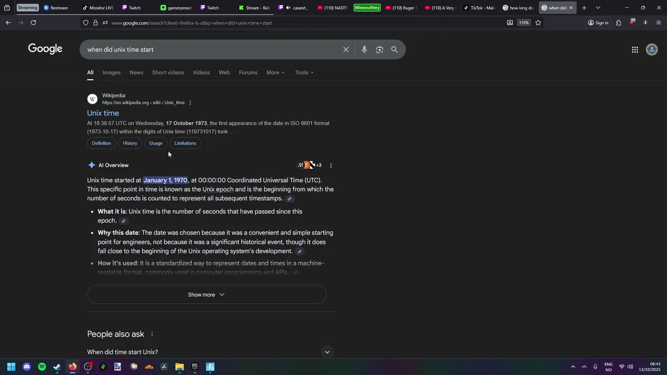Open AI Overview three-dot options
Screen dimensions: 667x375
331,166
